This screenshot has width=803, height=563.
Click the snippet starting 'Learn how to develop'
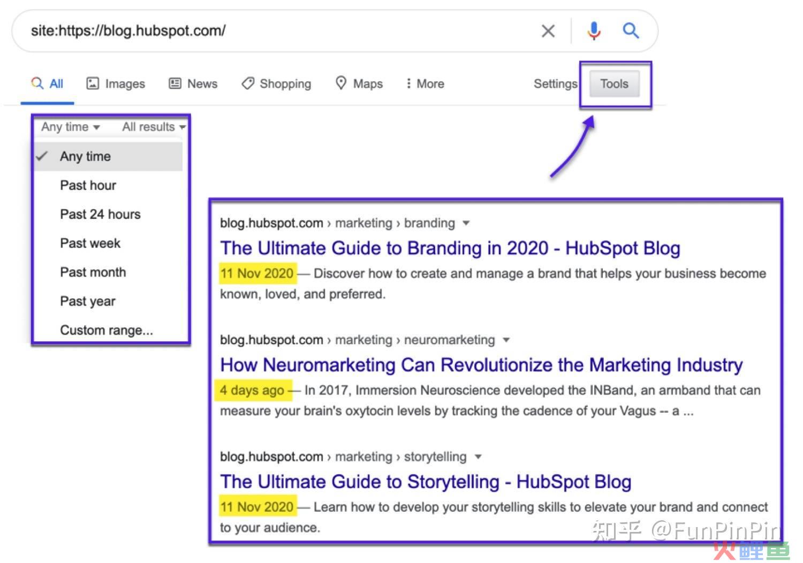click(x=494, y=517)
